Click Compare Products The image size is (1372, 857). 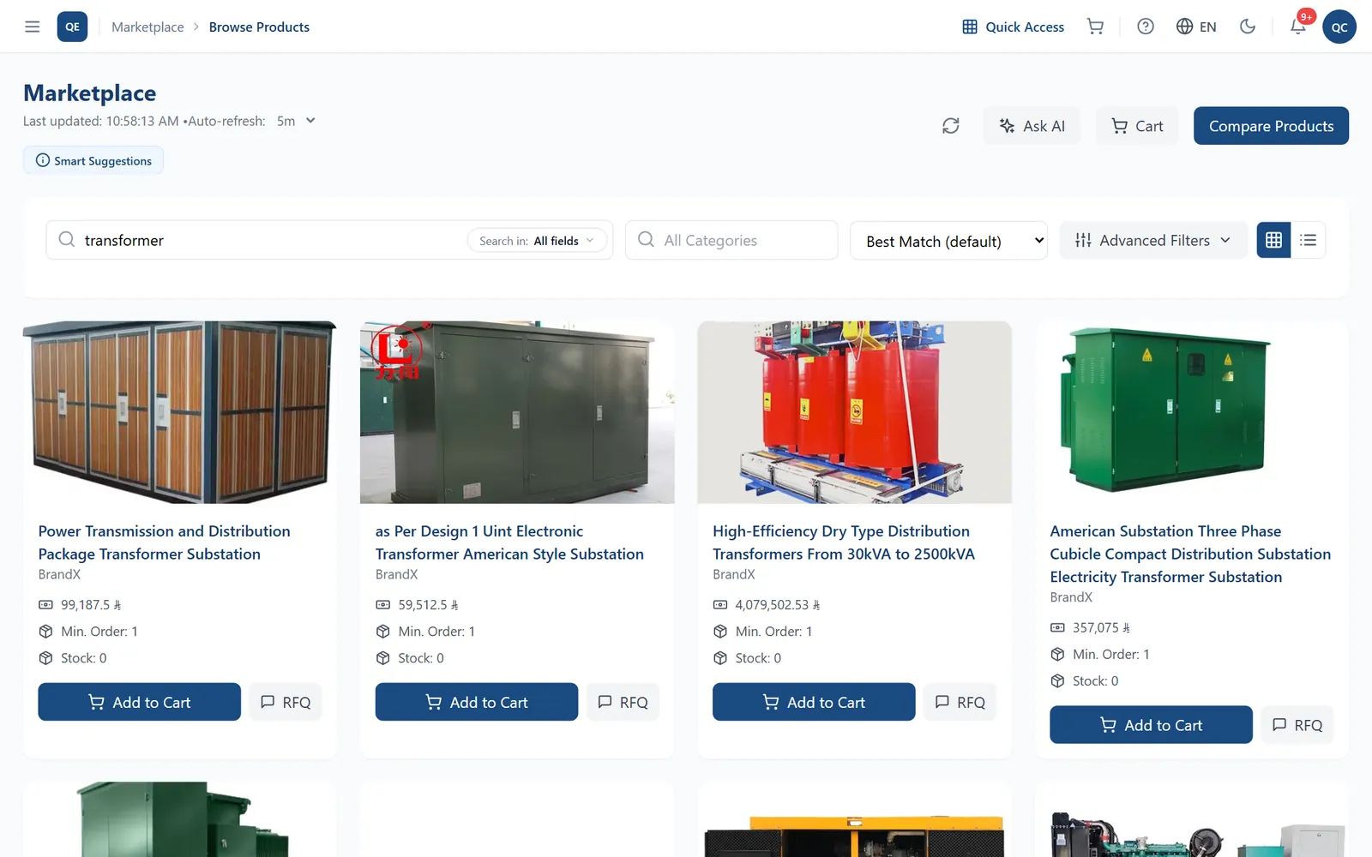point(1271,126)
